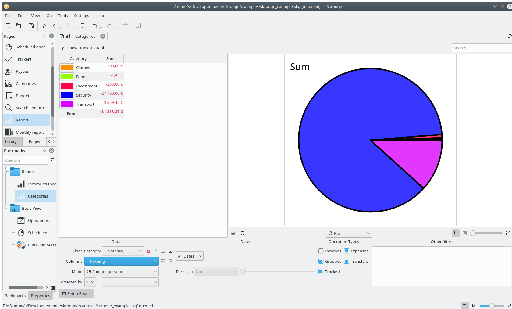
Task: Toggle the Tracked checkbox
Action: 321,272
